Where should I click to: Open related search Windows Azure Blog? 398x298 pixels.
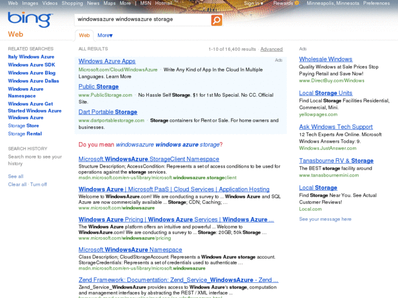coord(31,73)
